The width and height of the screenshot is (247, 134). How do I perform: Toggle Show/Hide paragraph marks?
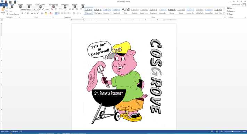[x=81, y=9]
